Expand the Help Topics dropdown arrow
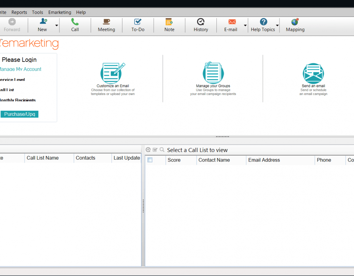The width and height of the screenshot is (354, 276). tap(277, 25)
